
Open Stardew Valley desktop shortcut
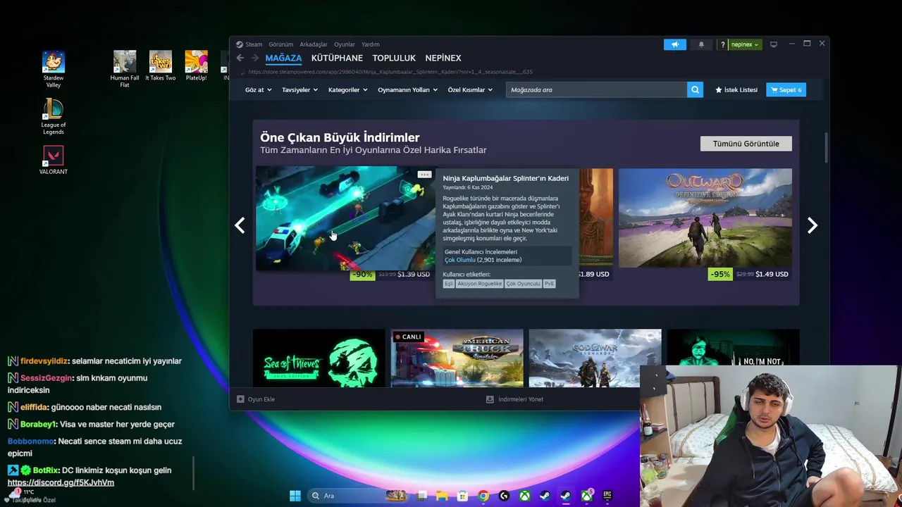click(54, 69)
